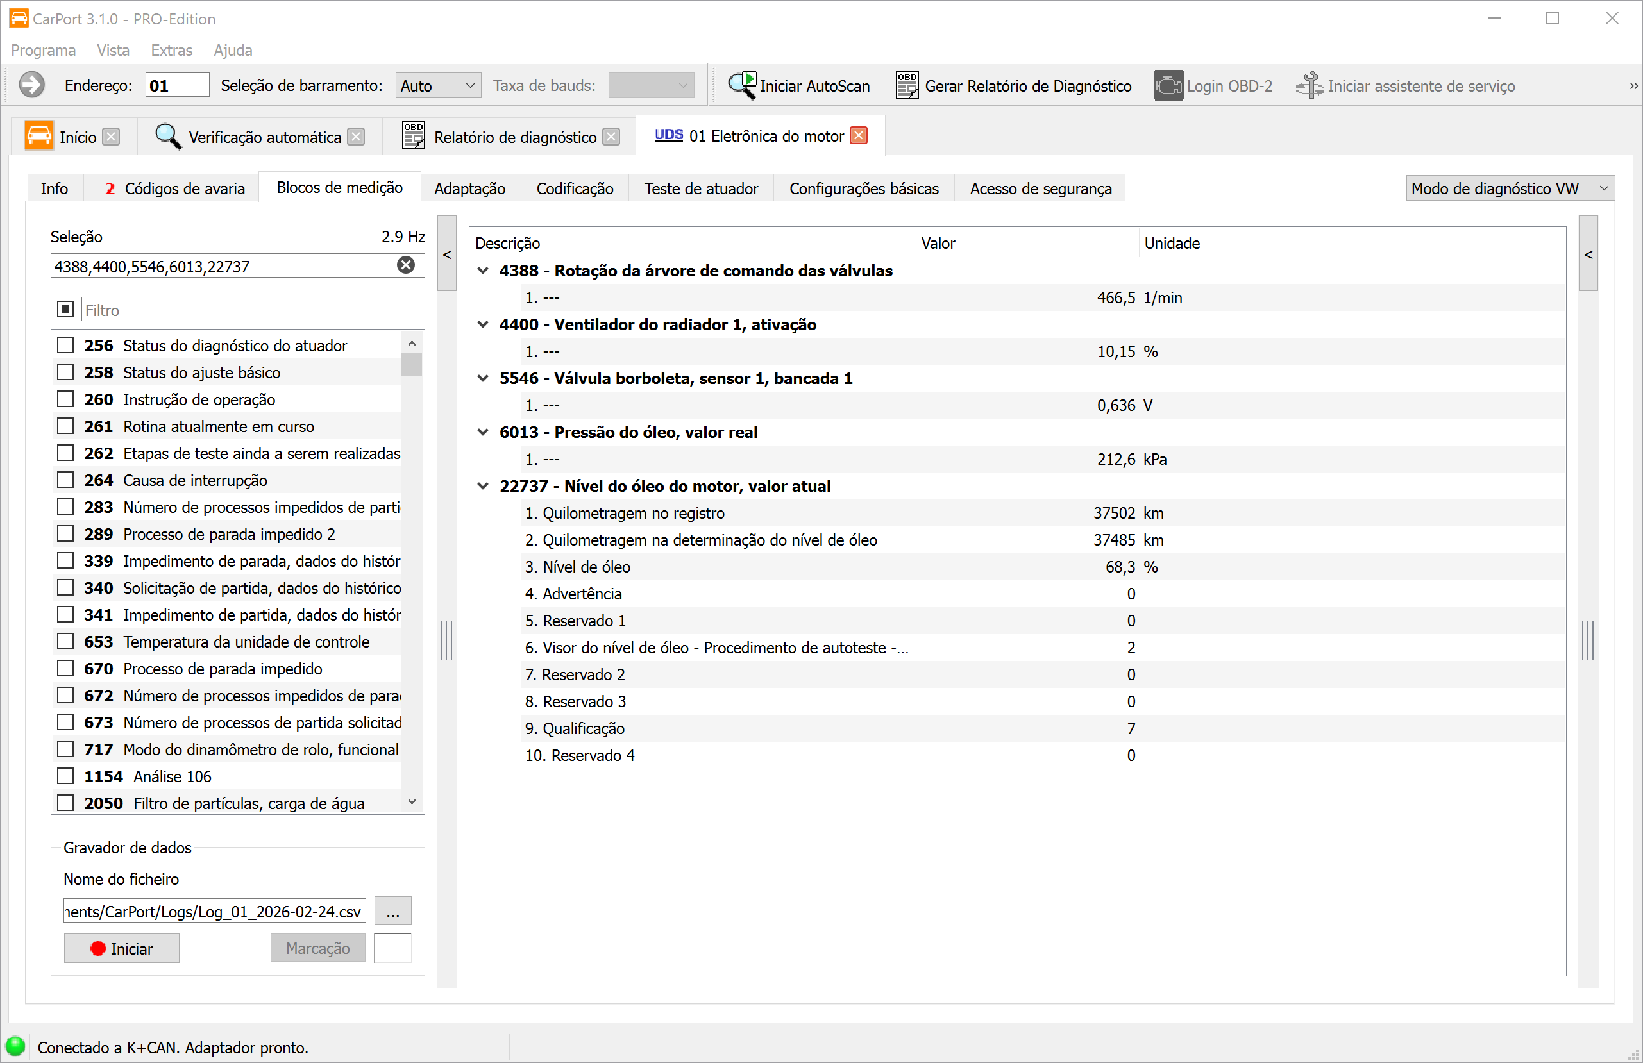This screenshot has width=1643, height=1063.
Task: Enable checkbox for 264 Causa de interrupção
Action: coord(65,480)
